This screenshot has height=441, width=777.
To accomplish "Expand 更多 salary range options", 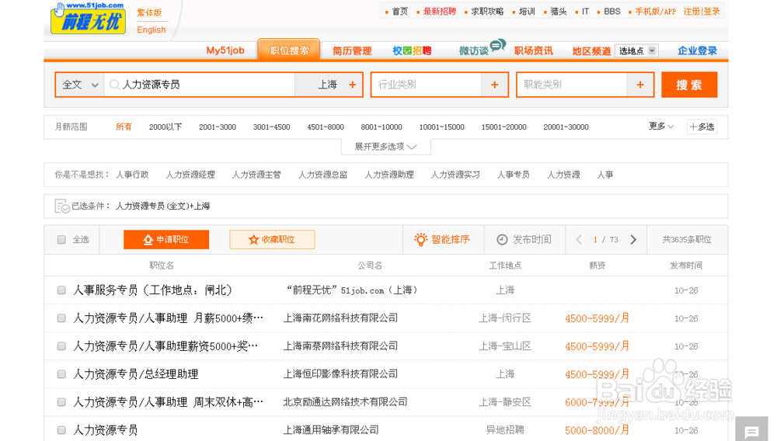I will pos(661,127).
